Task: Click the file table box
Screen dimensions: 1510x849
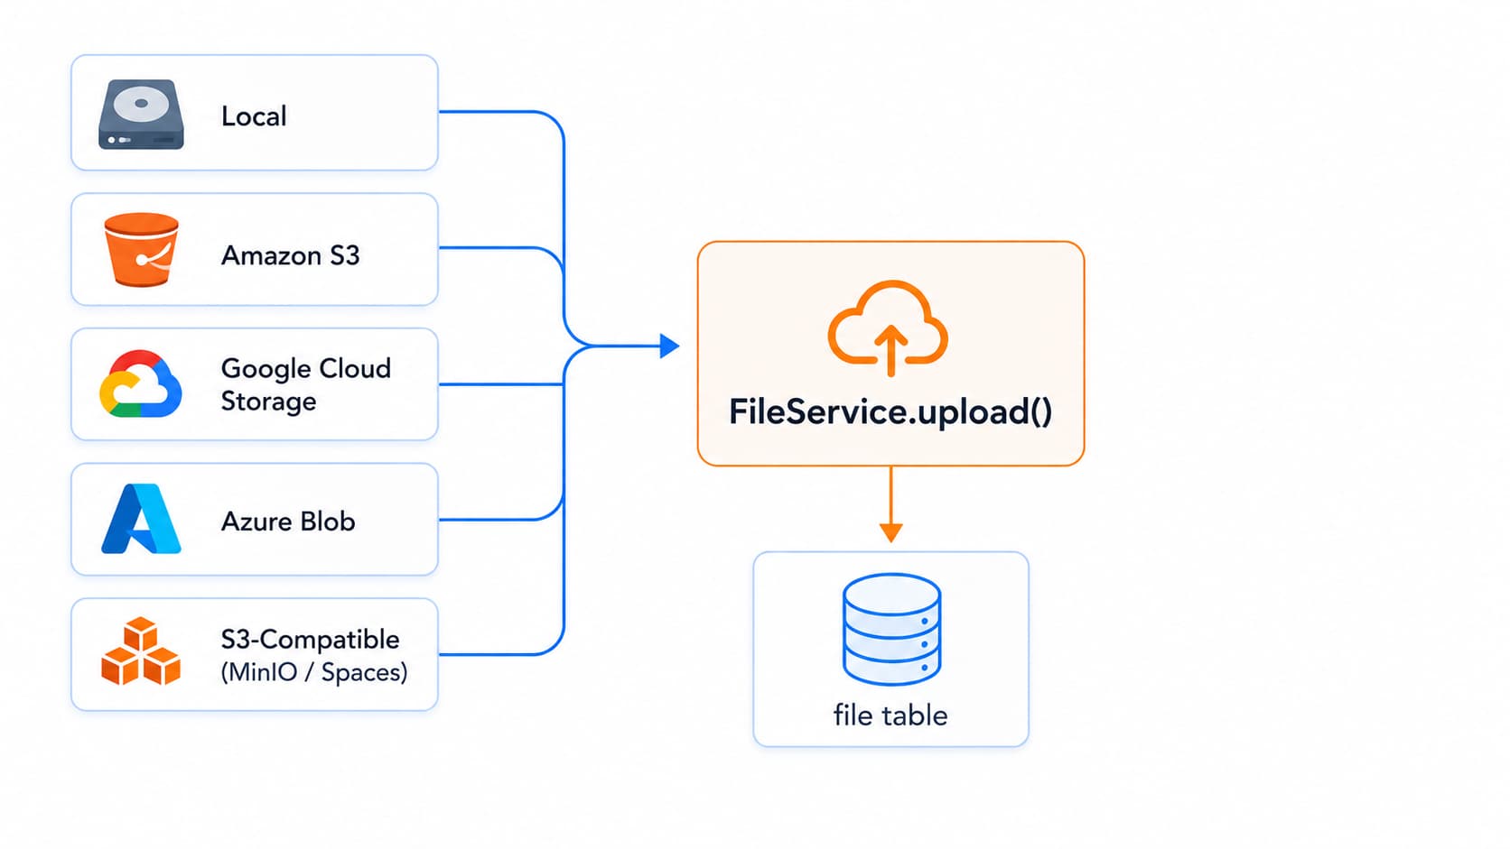Action: point(891,650)
